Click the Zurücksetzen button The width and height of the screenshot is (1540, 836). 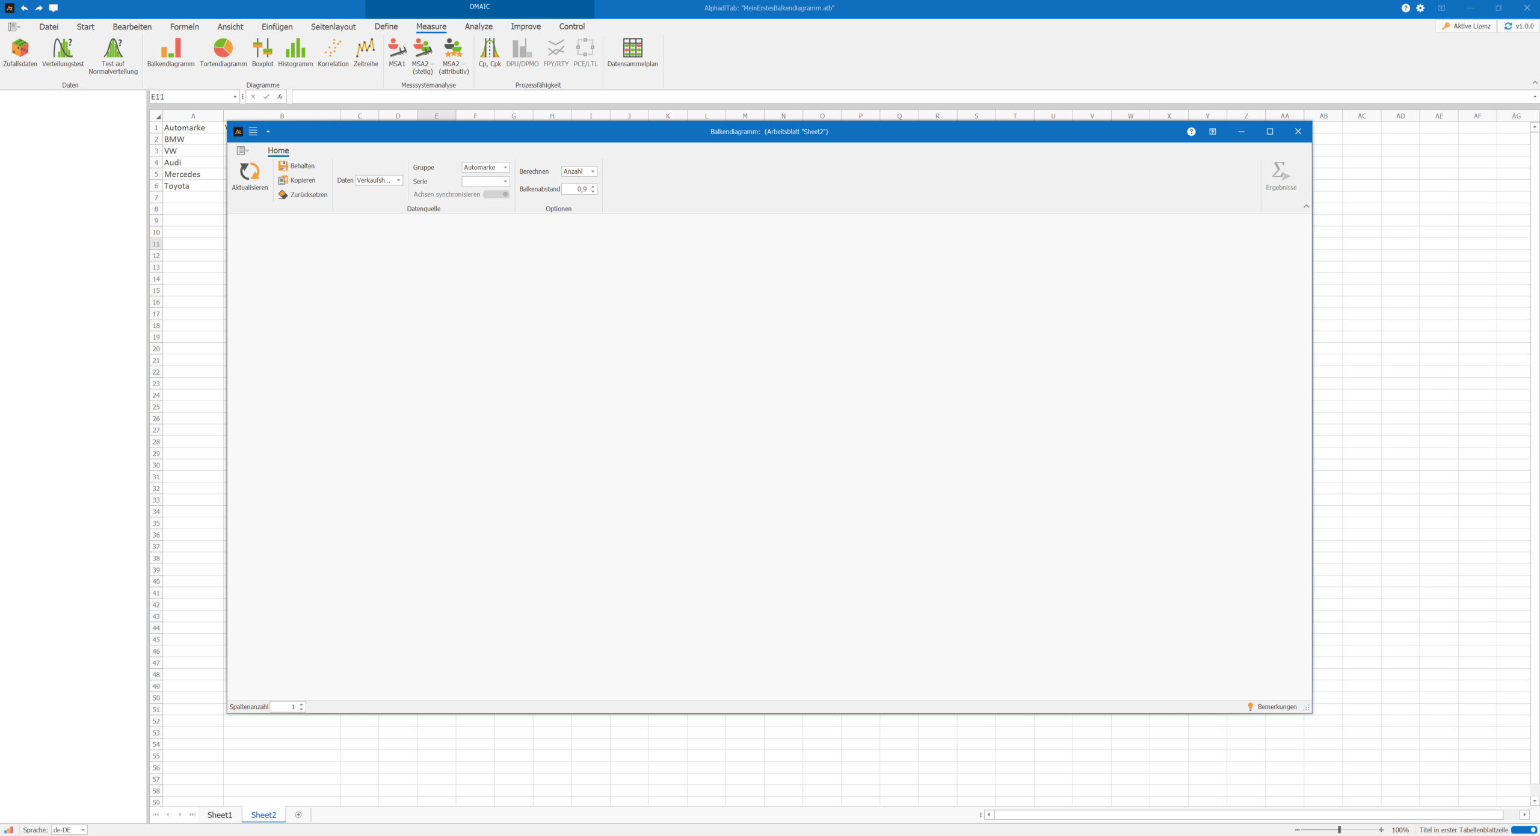coord(303,195)
